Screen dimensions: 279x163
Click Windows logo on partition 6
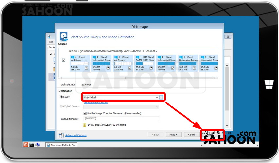click(181, 57)
